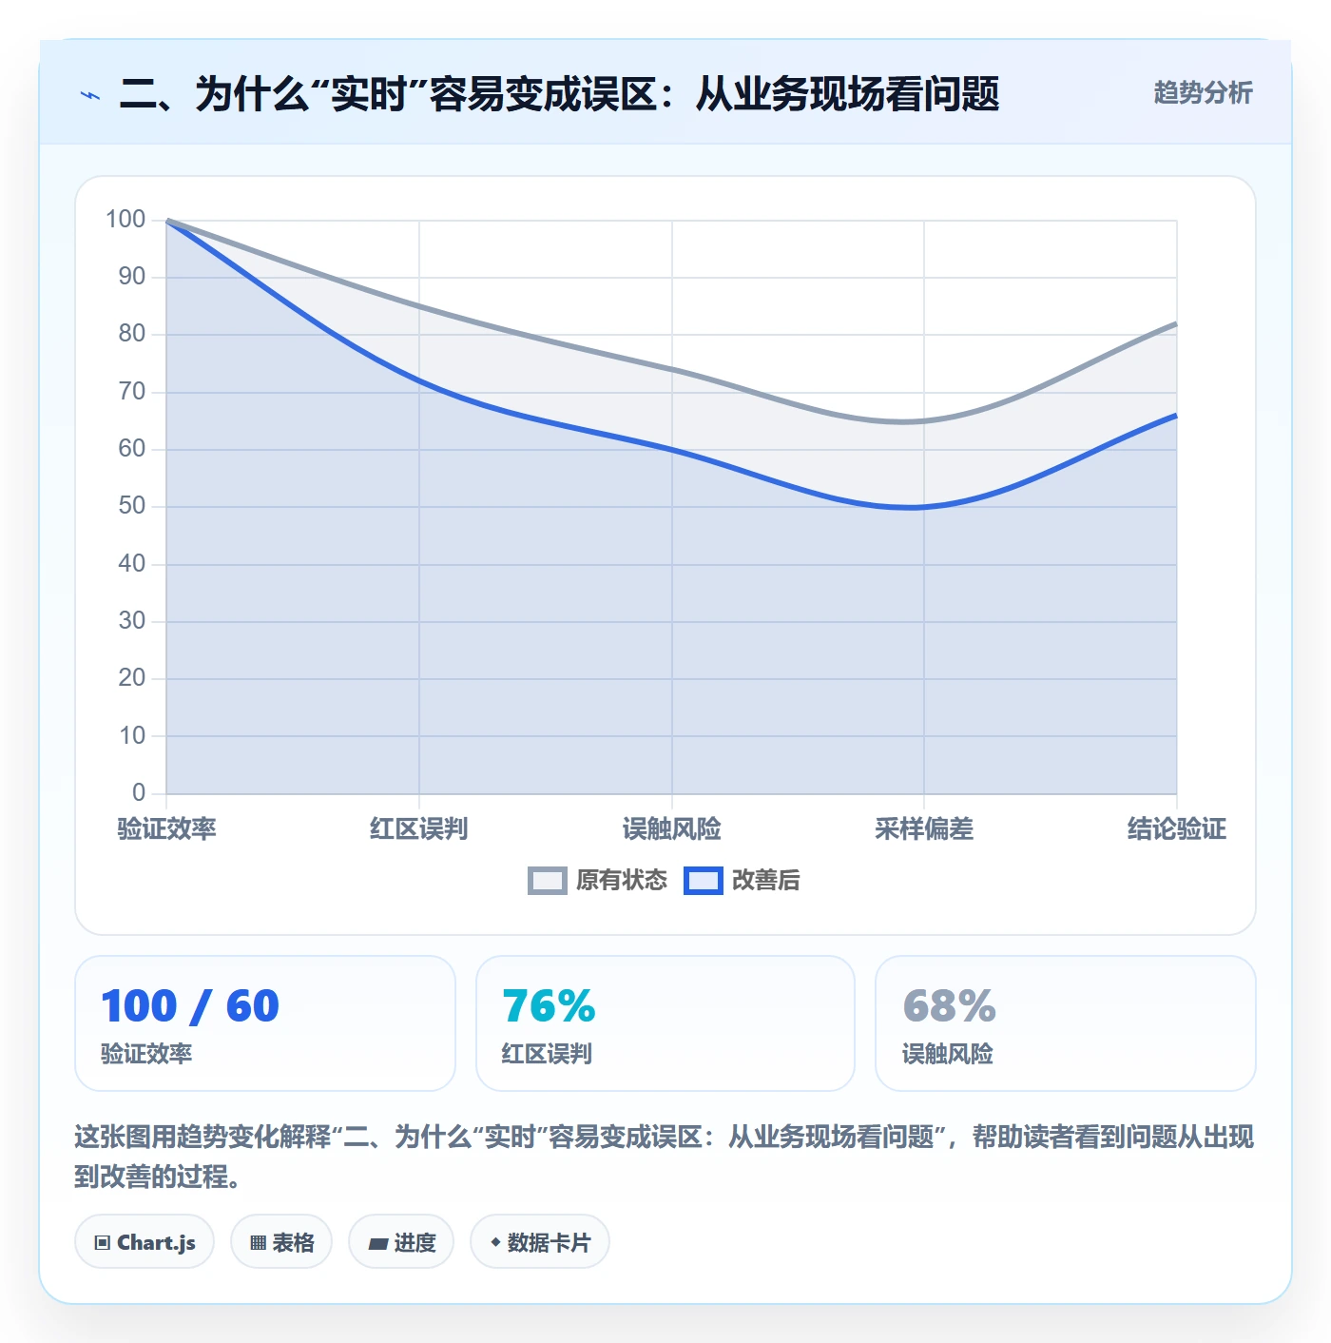Click the 验证效率 x-axis label

click(166, 829)
